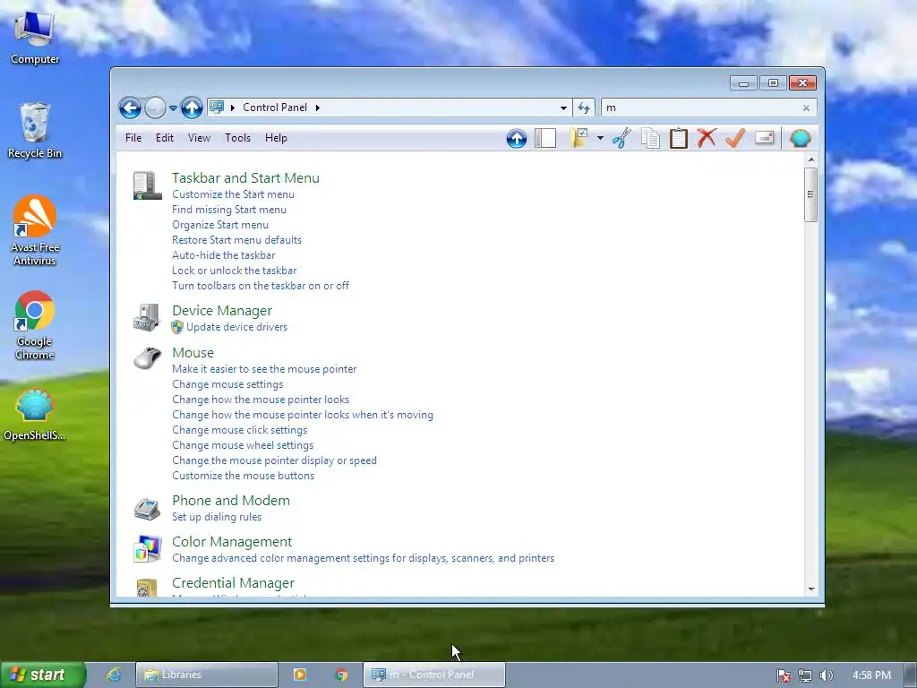Open the View menu

[199, 138]
